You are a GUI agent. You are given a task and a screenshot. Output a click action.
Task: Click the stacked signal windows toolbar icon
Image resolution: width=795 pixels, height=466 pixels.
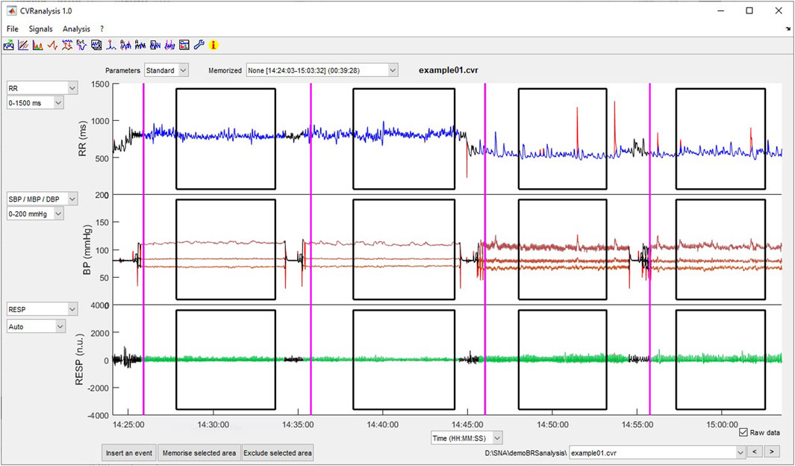tap(96, 45)
